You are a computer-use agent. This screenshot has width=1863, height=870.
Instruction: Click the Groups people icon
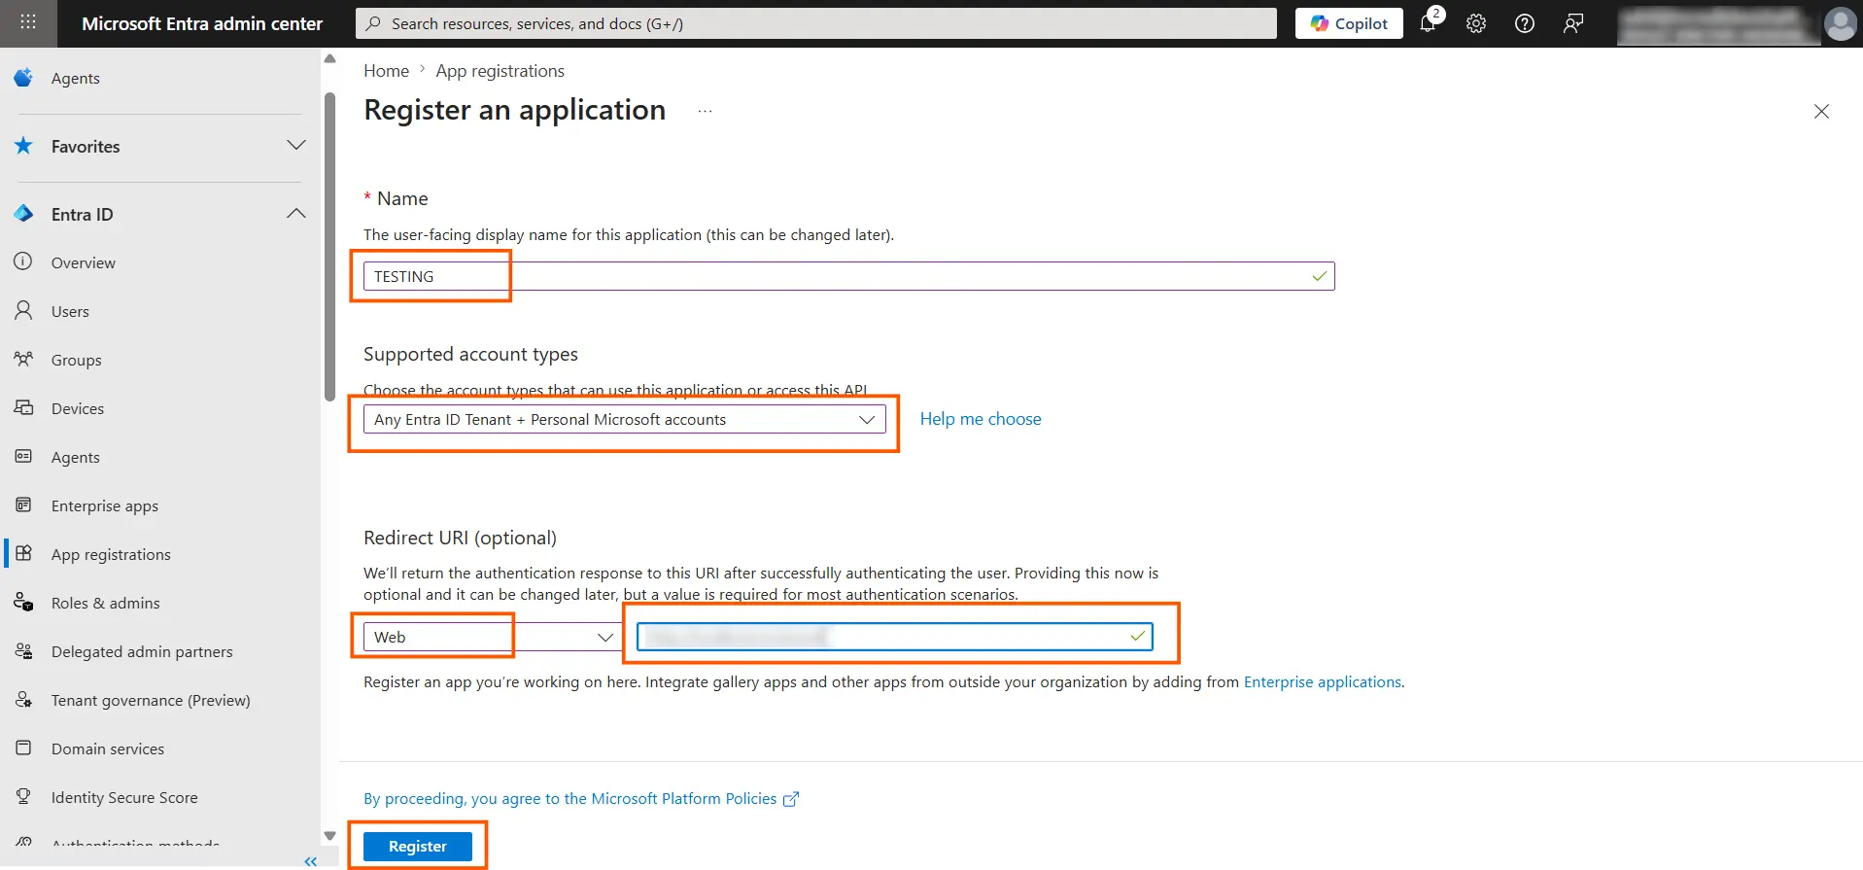coord(24,360)
